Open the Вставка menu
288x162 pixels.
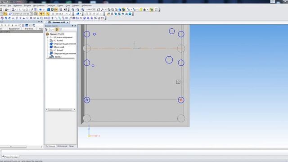pos(27,6)
